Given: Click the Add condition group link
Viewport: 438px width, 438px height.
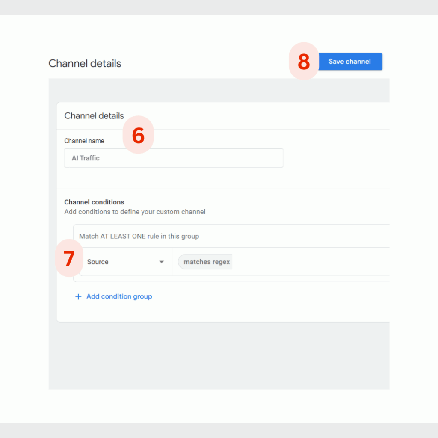Looking at the screenshot, I should (x=119, y=296).
